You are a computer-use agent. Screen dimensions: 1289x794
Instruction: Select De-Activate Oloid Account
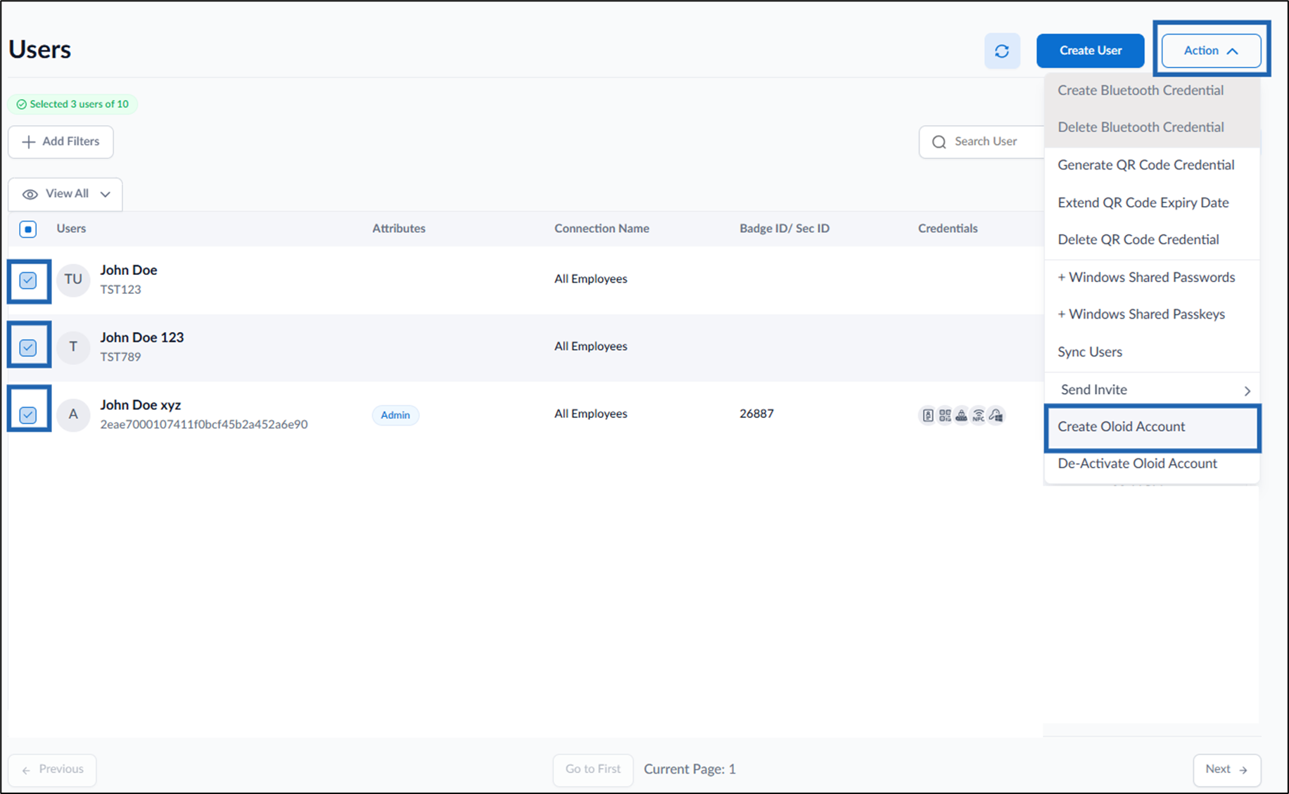(1152, 463)
